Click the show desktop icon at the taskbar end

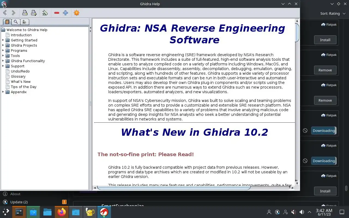coord(342,212)
